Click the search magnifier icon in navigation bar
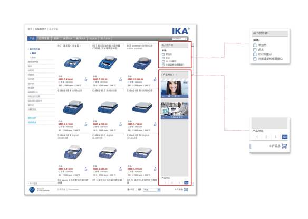The width and height of the screenshot is (308, 219). click(186, 39)
